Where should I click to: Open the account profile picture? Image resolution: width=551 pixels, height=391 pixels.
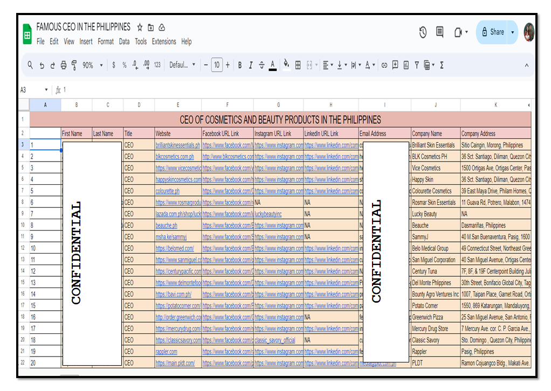click(x=529, y=32)
